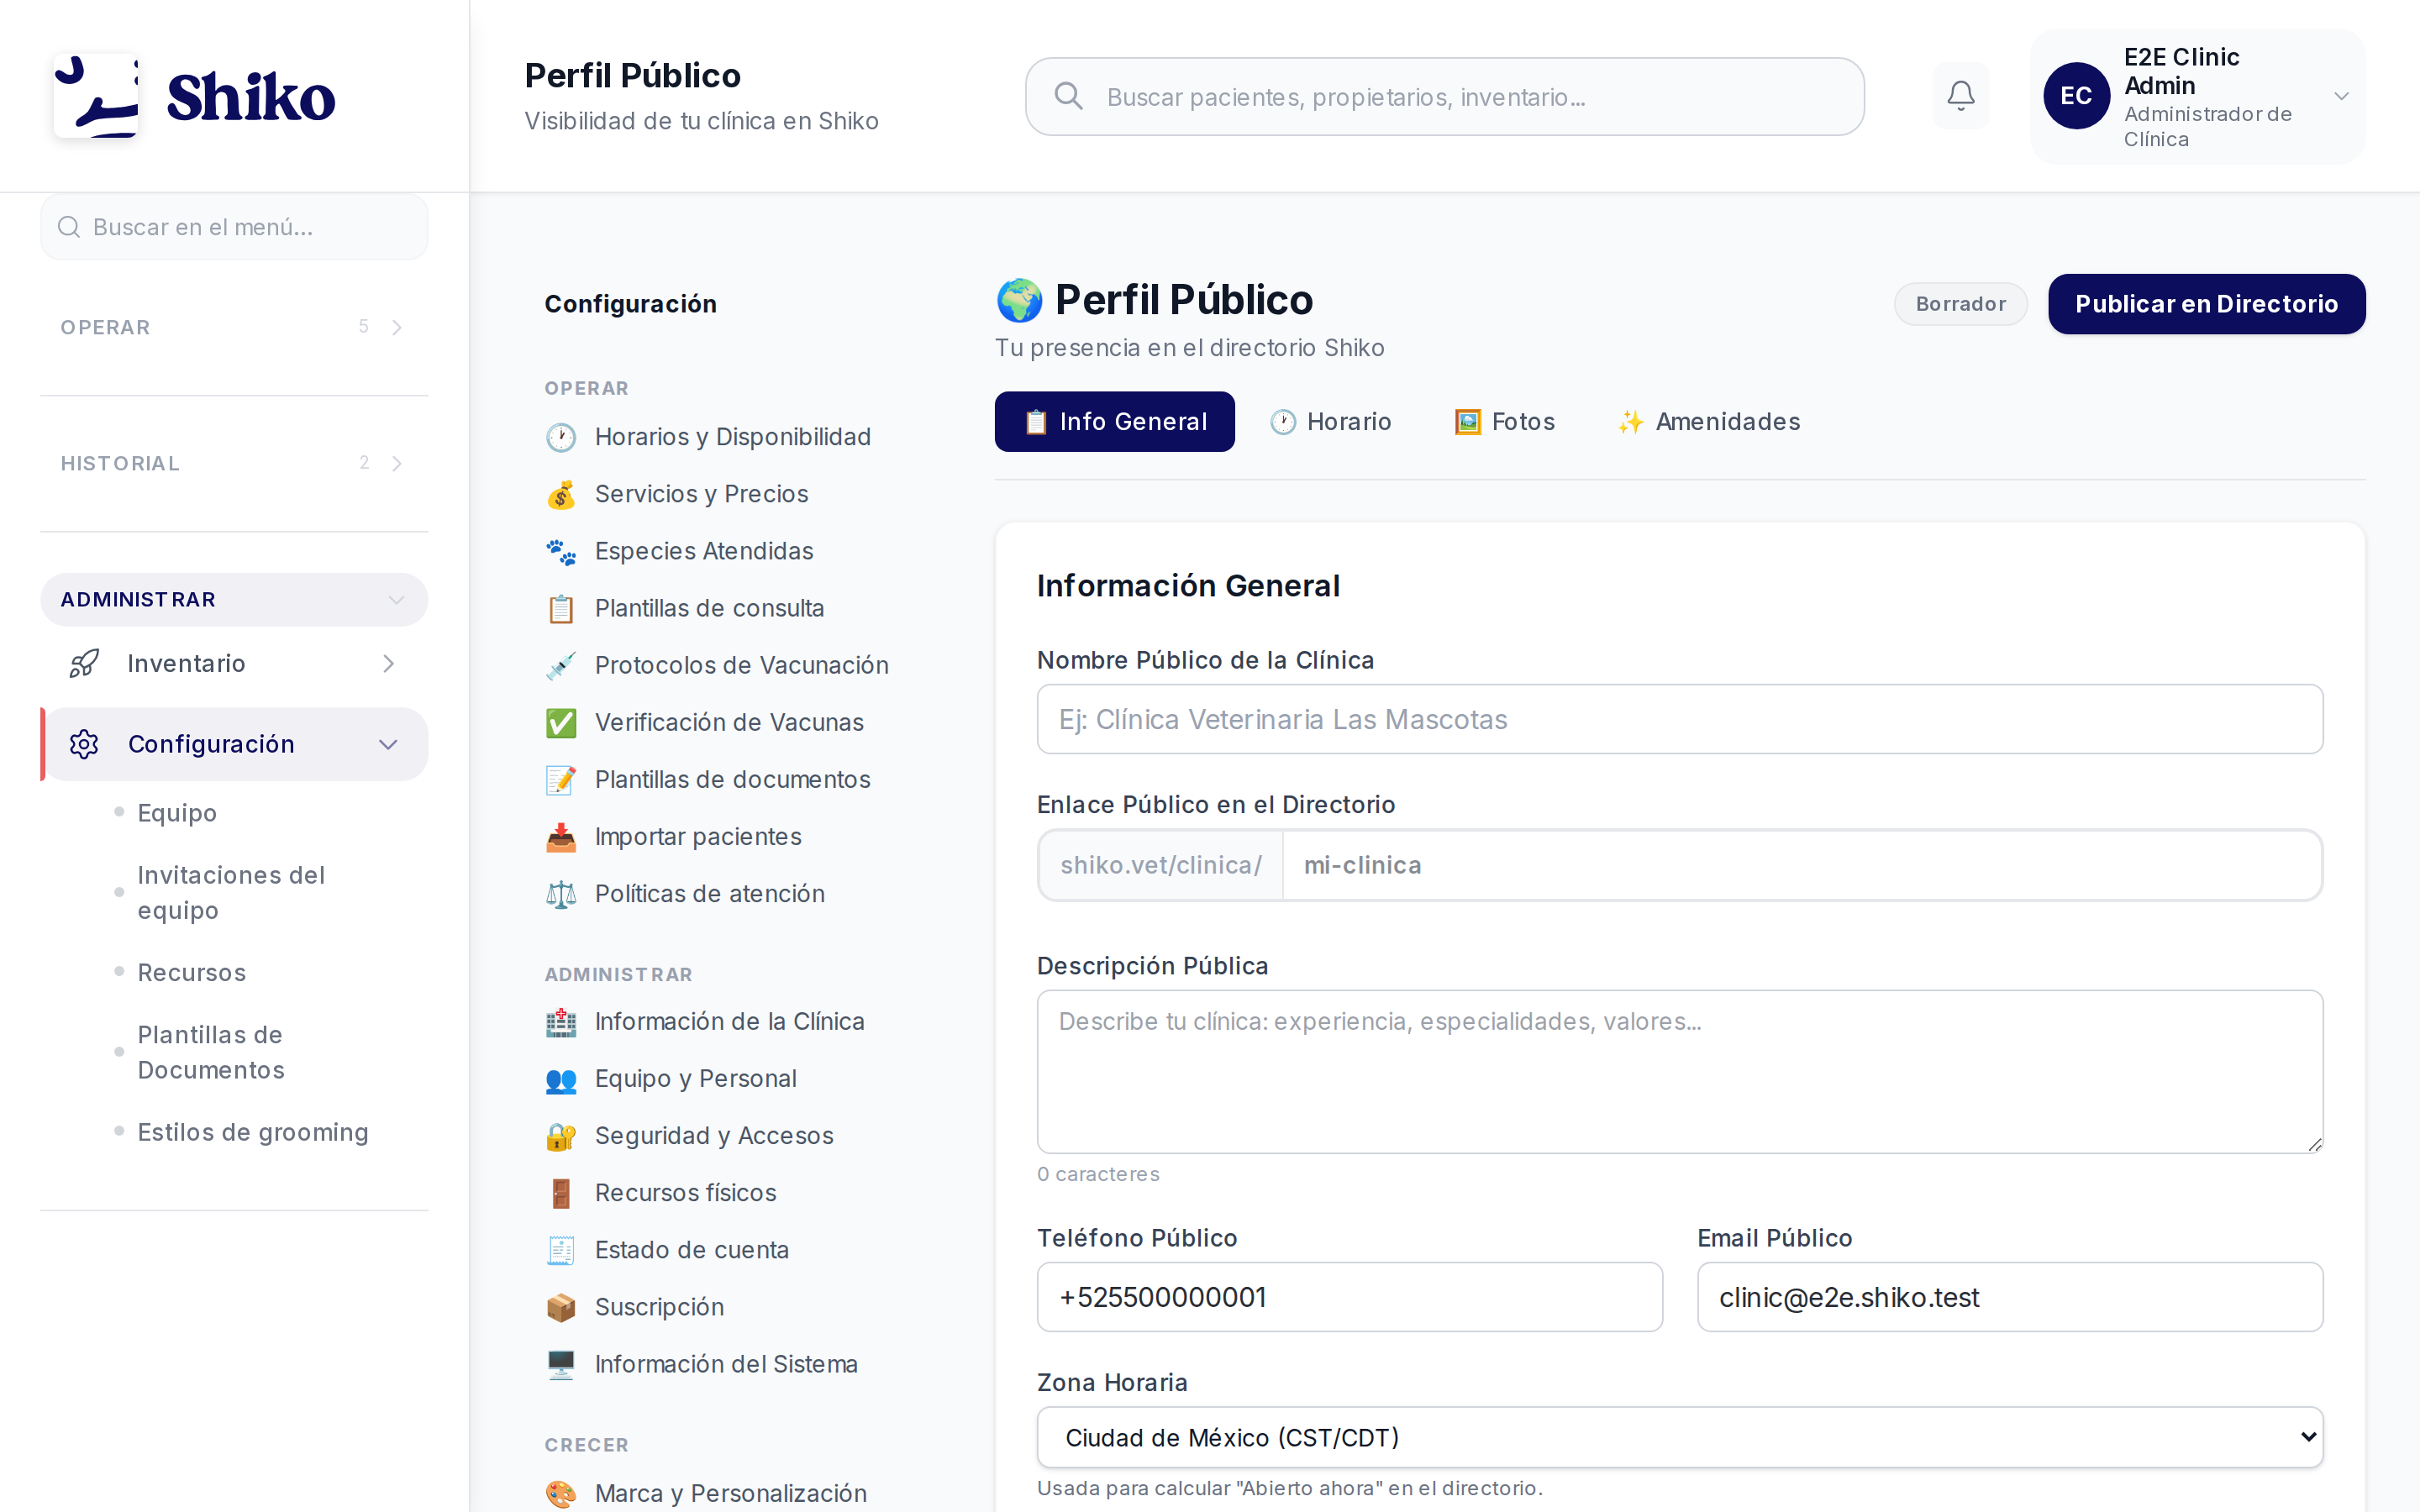2420x1512 pixels.
Task: Click the scales icon for Políticas de atención
Action: (x=561, y=893)
